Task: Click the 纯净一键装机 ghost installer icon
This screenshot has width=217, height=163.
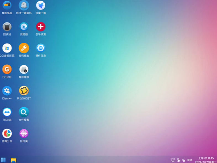Action: point(24,5)
